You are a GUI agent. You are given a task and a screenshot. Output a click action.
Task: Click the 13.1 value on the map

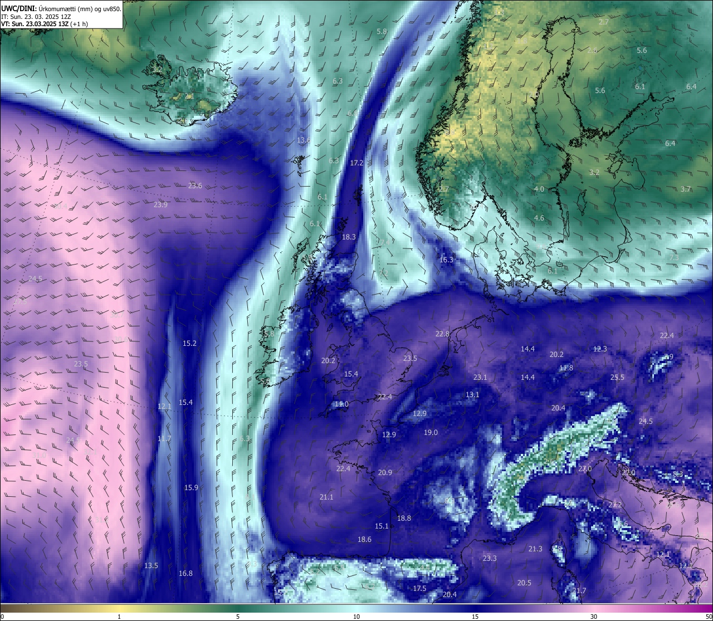[x=472, y=394]
